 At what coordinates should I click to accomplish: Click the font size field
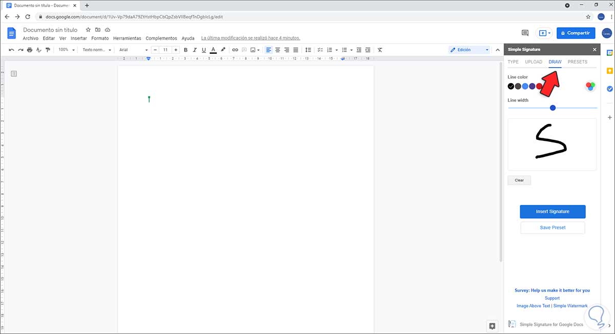(x=165, y=50)
